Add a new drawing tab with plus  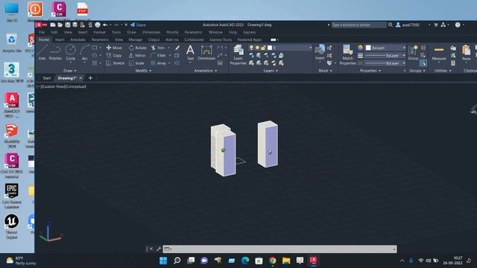[x=90, y=78]
